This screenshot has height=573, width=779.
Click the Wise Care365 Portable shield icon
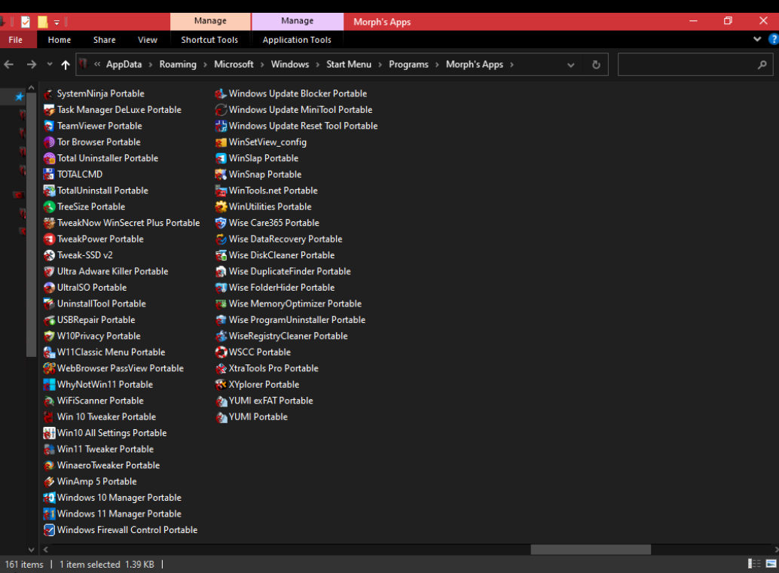tap(221, 224)
